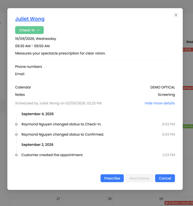
Task: Click the September 4, 2026 history heading
Action: coord(37,114)
